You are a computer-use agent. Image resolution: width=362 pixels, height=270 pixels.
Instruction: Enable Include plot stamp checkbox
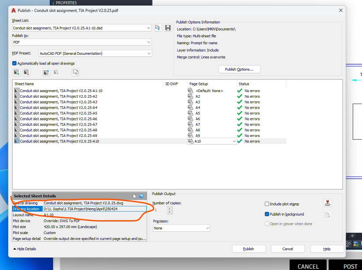[x=267, y=204]
